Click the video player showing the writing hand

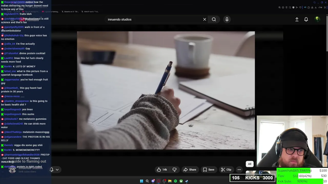pyautogui.click(x=166, y=90)
